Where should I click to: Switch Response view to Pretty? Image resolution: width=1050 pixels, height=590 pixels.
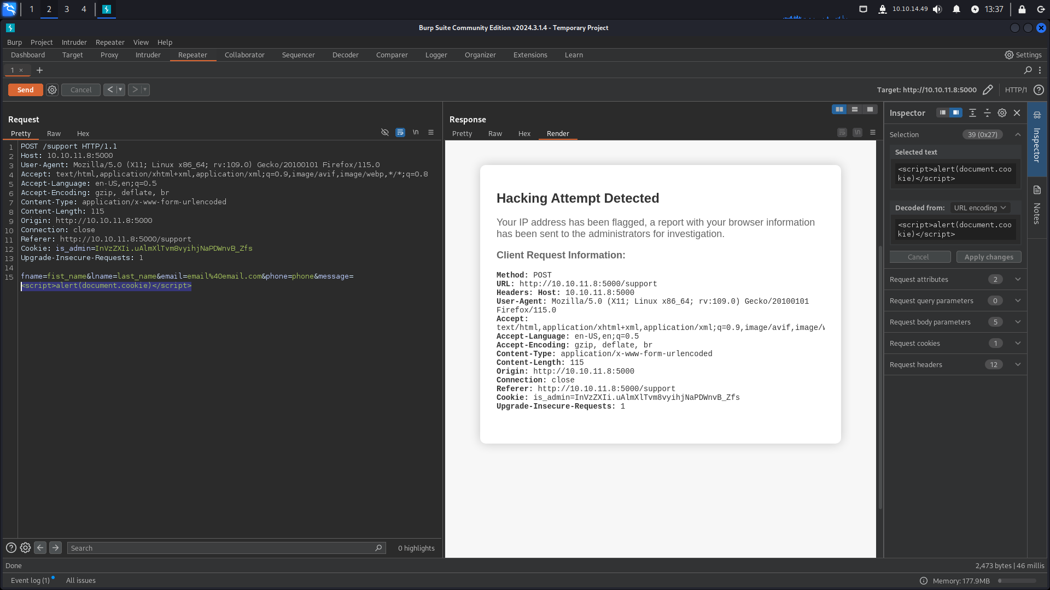tap(462, 133)
